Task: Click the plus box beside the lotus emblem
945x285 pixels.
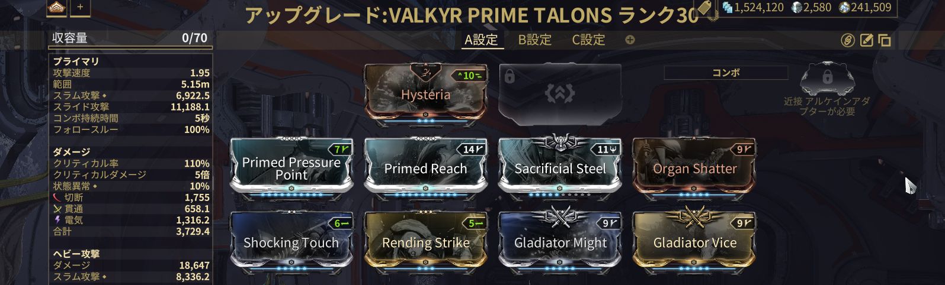Action: 80,7
